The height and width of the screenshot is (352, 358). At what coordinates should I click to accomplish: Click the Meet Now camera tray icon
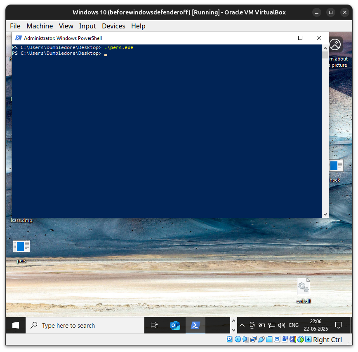coord(252,325)
